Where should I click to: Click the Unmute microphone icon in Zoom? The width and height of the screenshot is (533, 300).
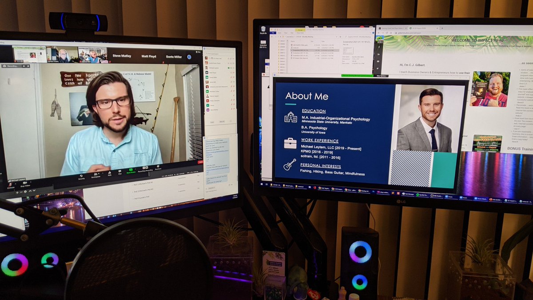(10, 184)
